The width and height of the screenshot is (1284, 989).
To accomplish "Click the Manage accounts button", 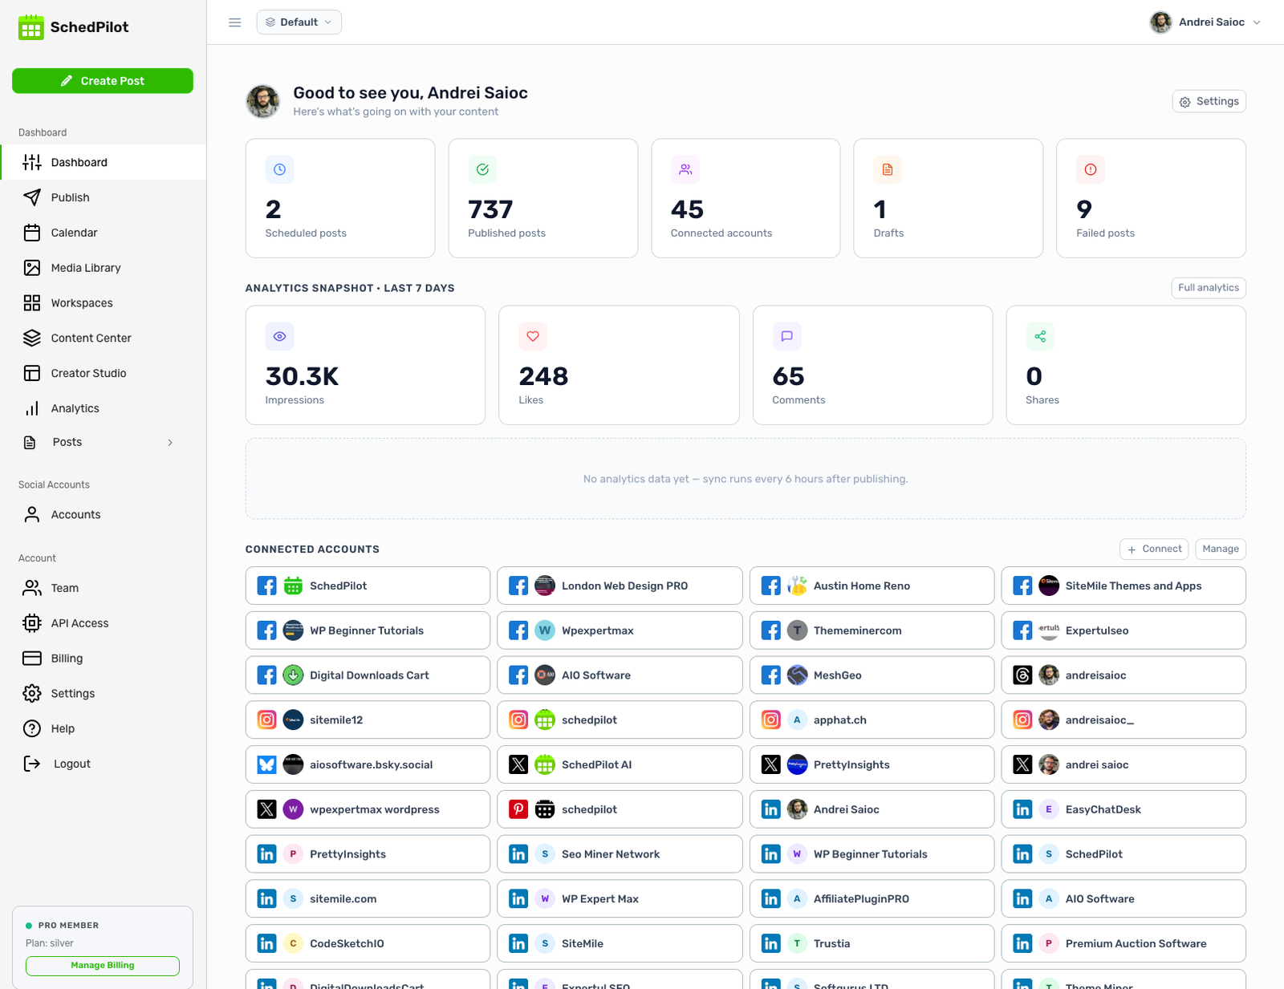I will pyautogui.click(x=1221, y=549).
